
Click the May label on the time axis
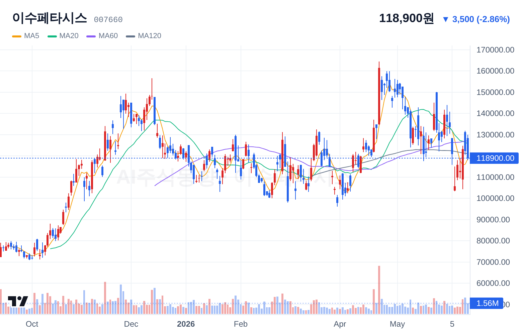point(397,324)
